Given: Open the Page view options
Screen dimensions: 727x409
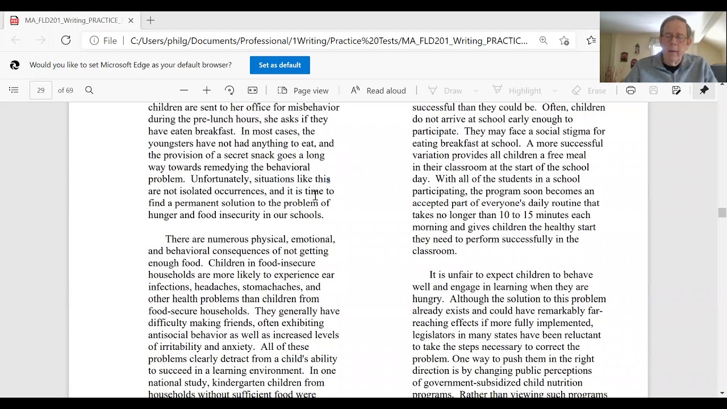Looking at the screenshot, I should tap(303, 90).
